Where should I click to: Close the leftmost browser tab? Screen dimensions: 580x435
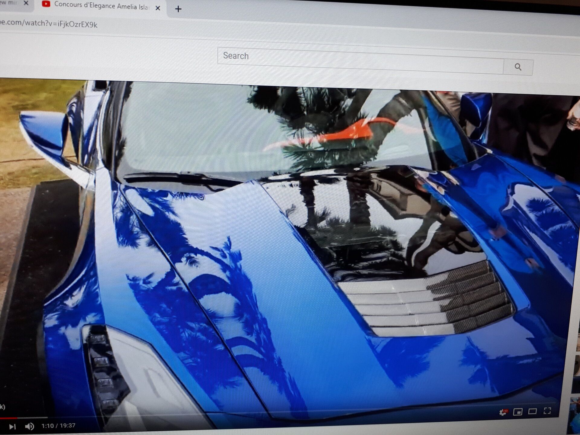[x=26, y=3]
